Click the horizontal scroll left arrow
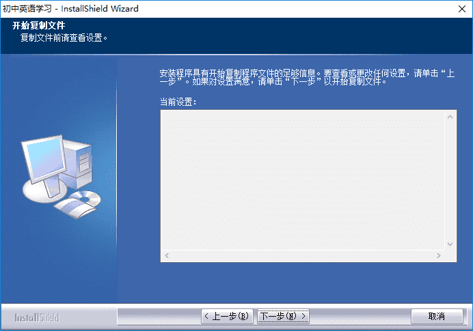 (167, 255)
